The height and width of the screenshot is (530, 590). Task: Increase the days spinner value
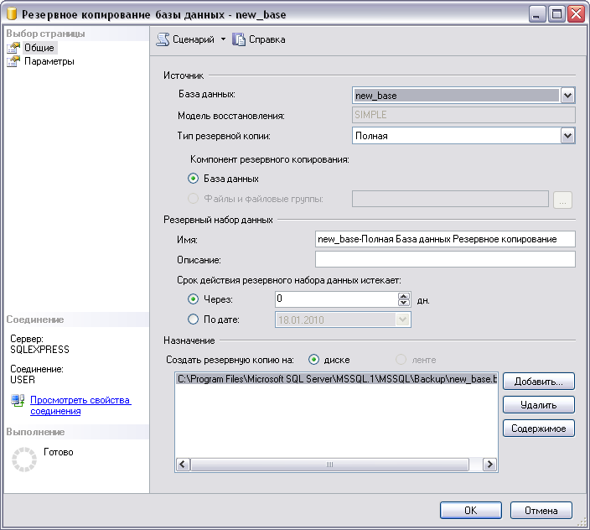pos(403,295)
